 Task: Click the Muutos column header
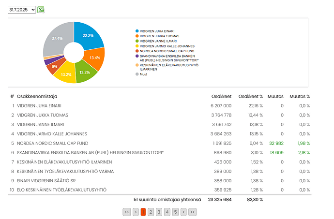[275, 96]
